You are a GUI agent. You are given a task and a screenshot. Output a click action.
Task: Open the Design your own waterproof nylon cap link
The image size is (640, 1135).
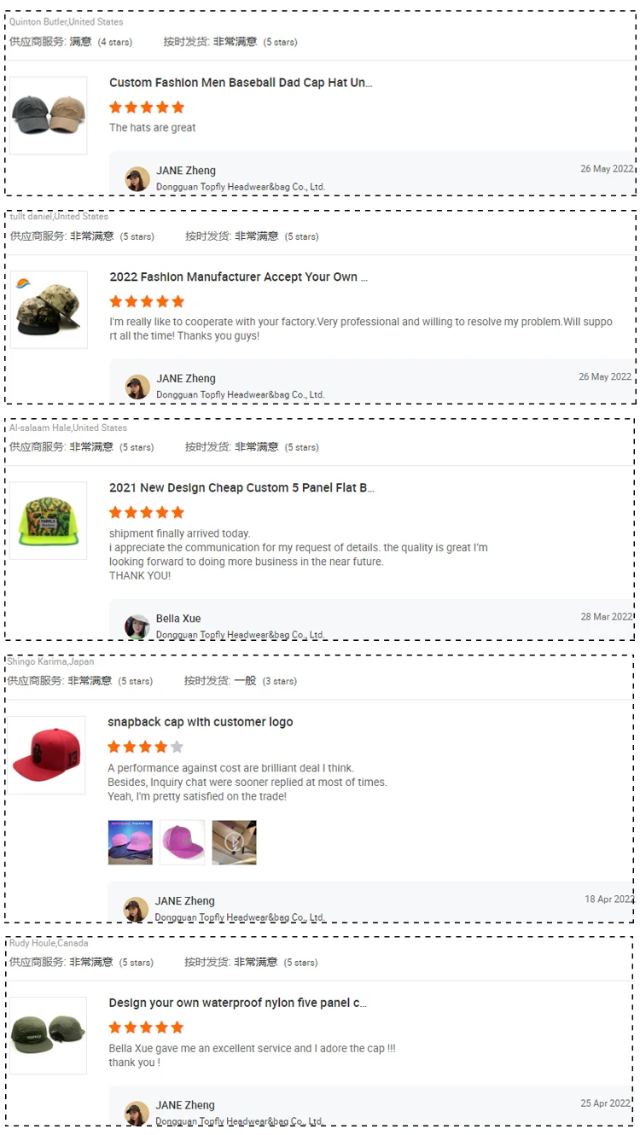click(238, 1003)
